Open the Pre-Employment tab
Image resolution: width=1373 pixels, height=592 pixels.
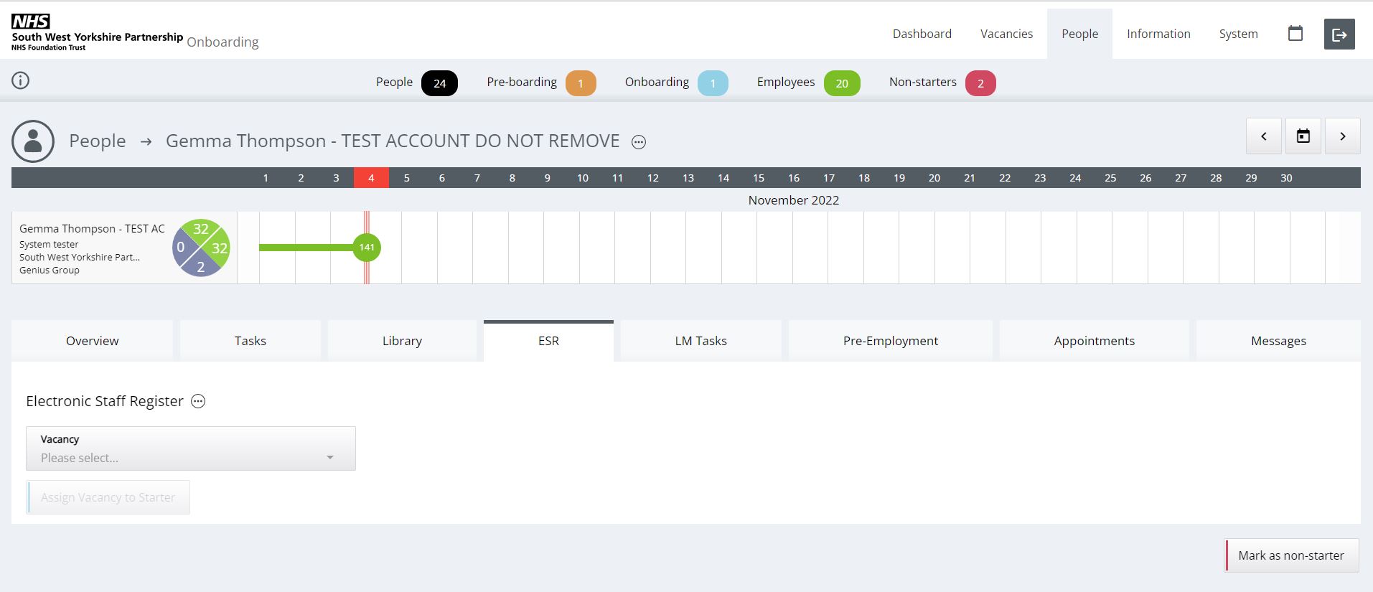click(890, 341)
